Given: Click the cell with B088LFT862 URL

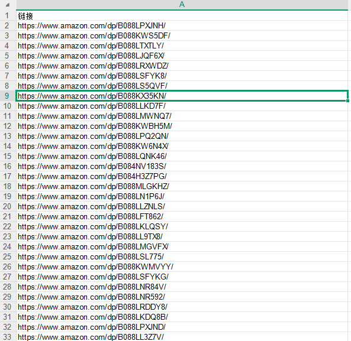Looking at the screenshot, I should pos(182,216).
